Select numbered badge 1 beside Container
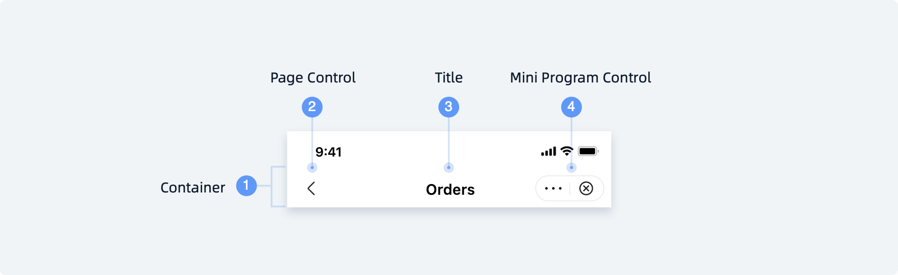 point(246,186)
